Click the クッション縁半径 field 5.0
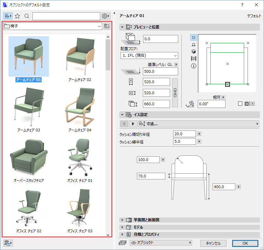The image size is (264, 250). pos(185,141)
